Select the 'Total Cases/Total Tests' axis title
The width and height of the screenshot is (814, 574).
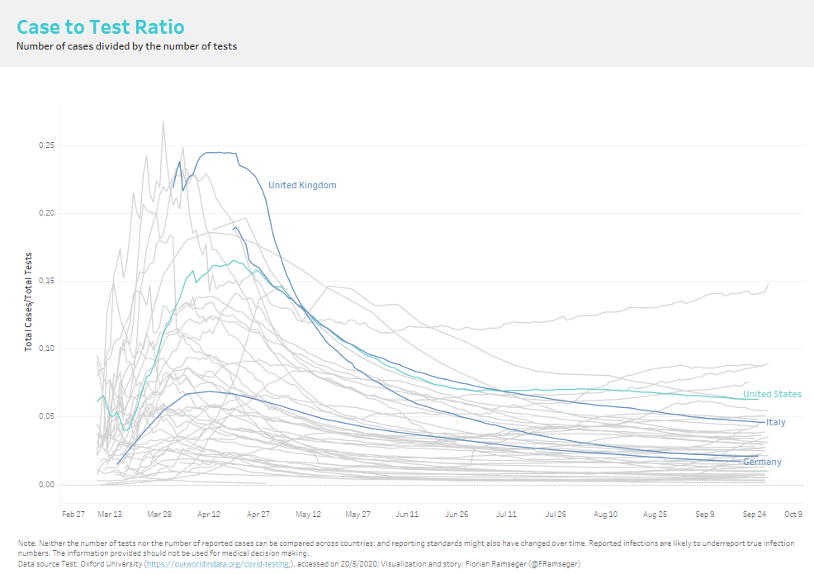tap(28, 301)
